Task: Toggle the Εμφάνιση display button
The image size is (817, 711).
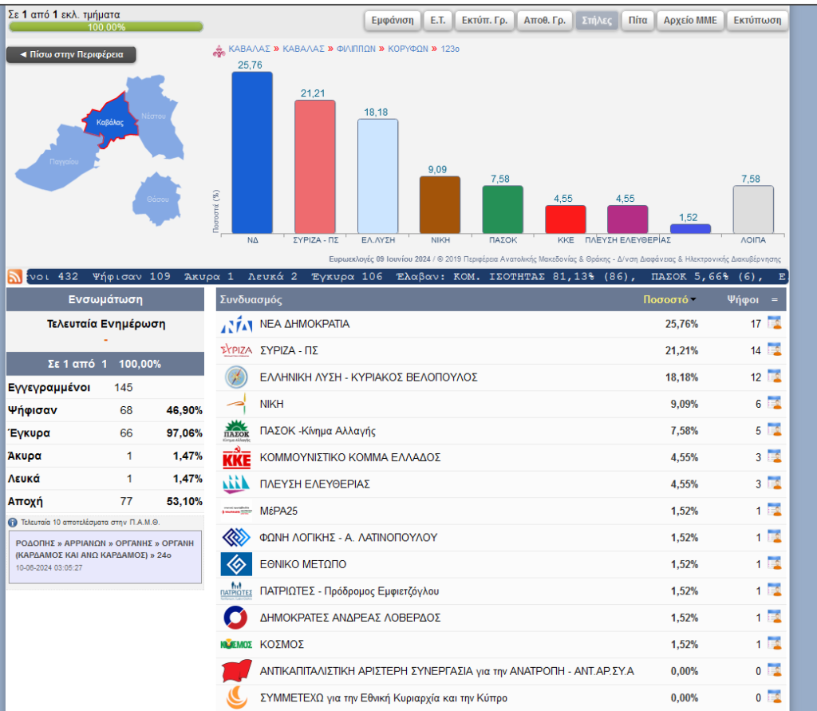Action: coord(392,20)
